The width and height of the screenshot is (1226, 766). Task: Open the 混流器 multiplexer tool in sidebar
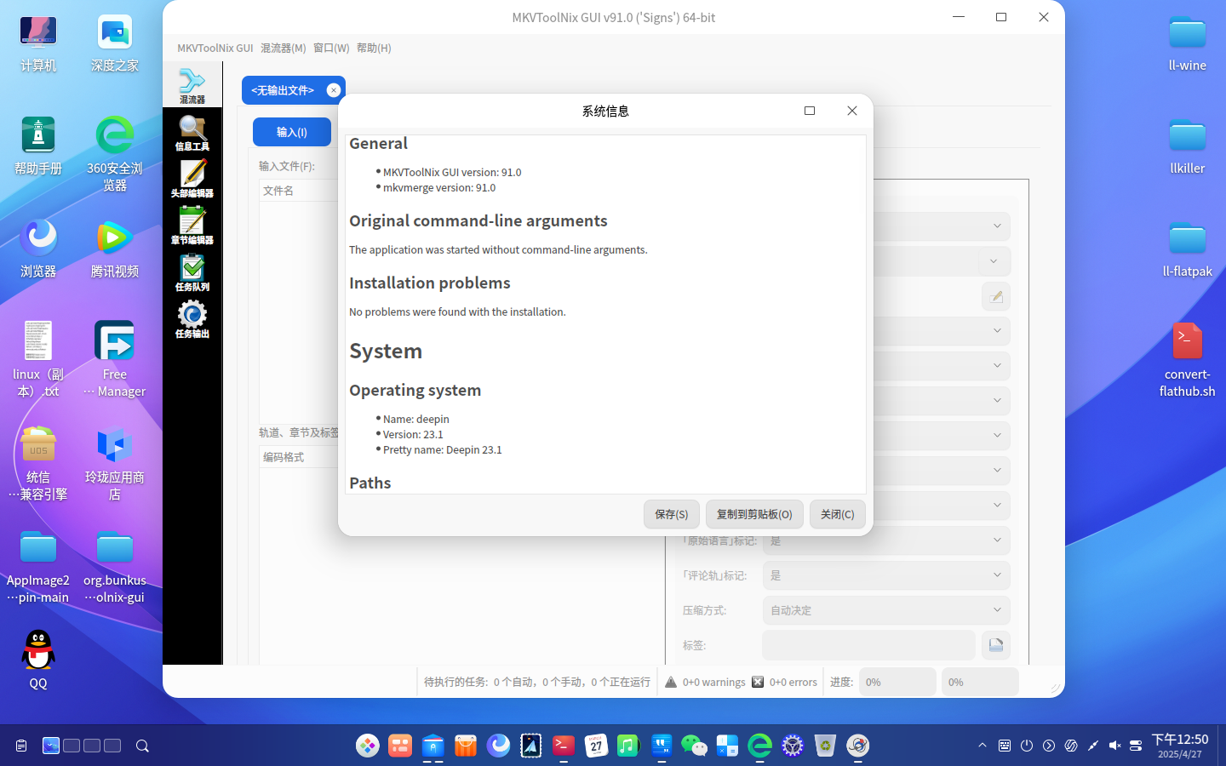pyautogui.click(x=192, y=85)
